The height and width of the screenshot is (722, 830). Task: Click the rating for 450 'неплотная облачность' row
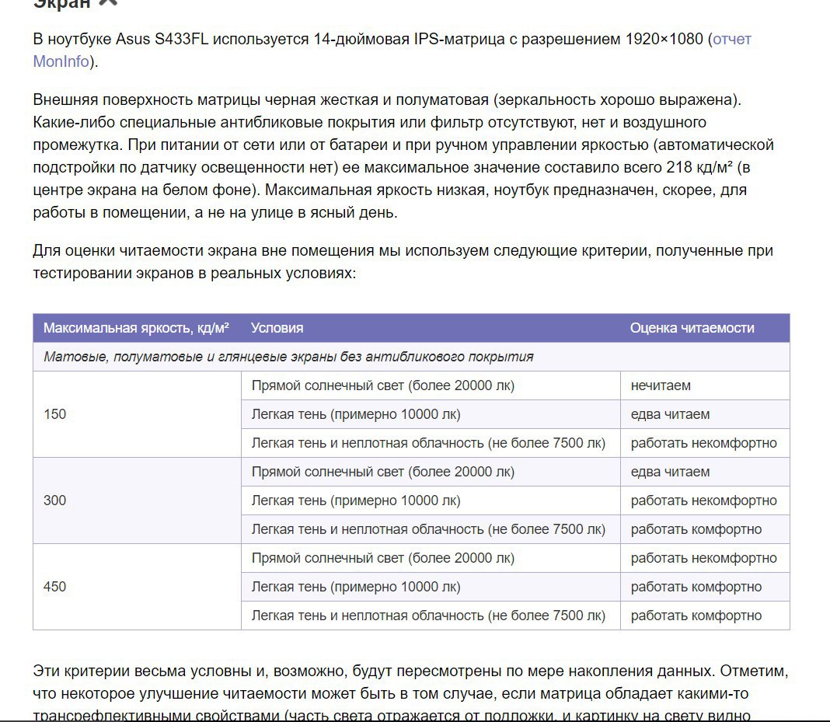pyautogui.click(x=705, y=616)
